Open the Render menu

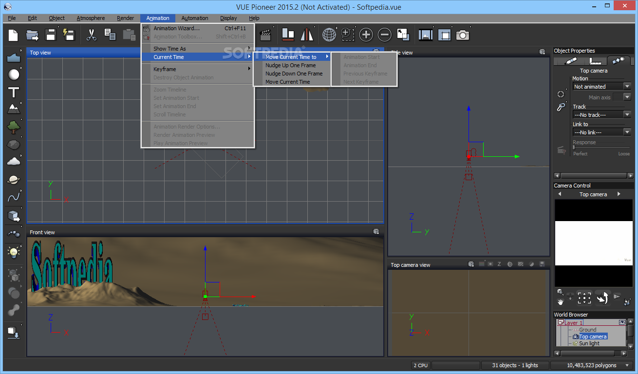point(125,18)
